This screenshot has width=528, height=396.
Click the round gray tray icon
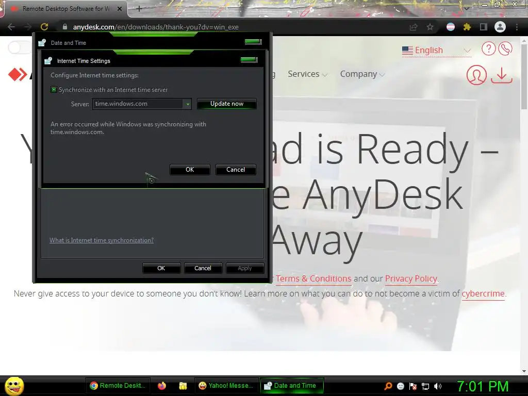click(400, 386)
